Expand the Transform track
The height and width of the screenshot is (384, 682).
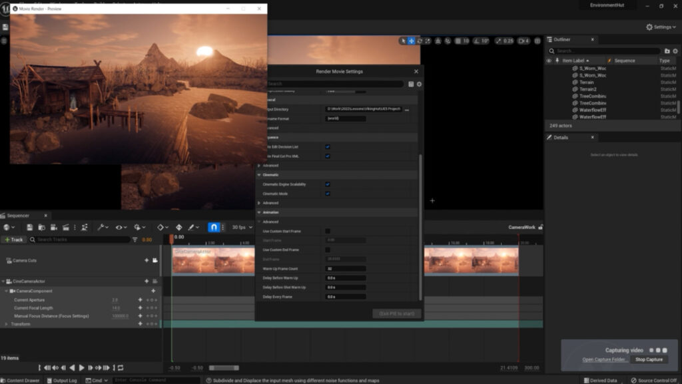click(7, 324)
